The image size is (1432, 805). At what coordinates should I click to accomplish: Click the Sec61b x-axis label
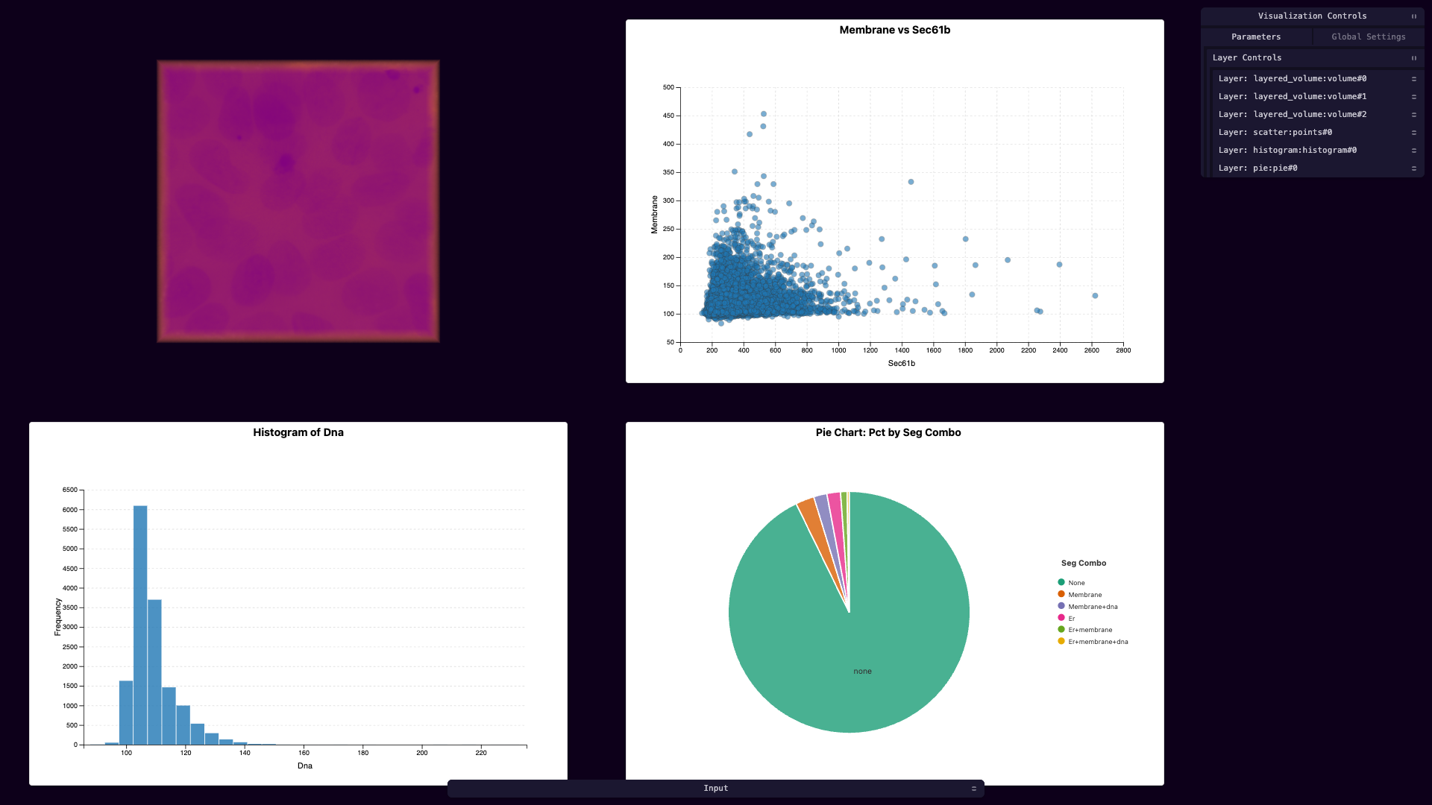coord(901,364)
